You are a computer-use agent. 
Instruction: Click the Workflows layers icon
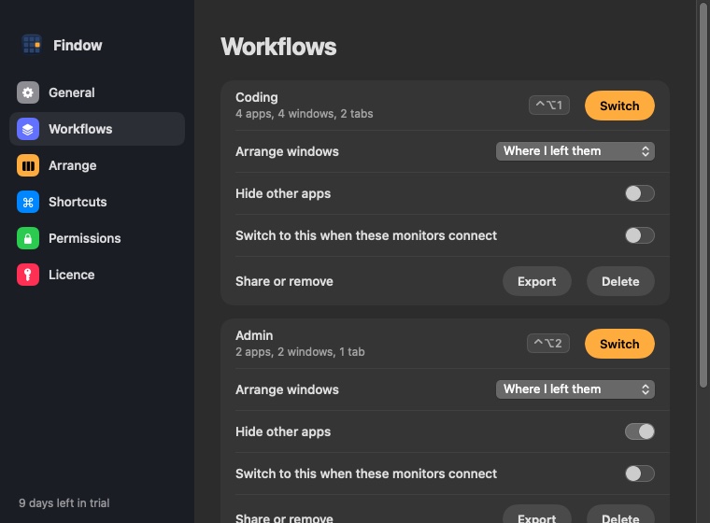pyautogui.click(x=28, y=129)
